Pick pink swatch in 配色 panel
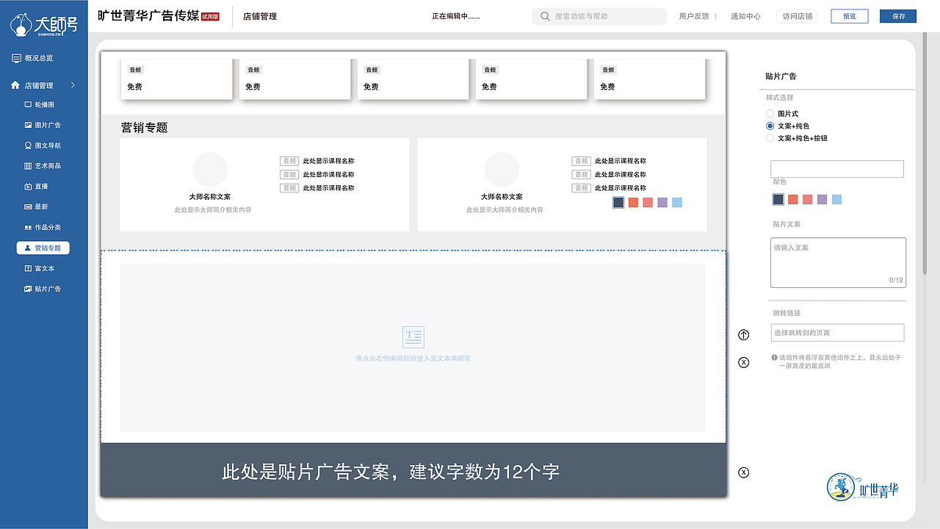 [x=808, y=199]
